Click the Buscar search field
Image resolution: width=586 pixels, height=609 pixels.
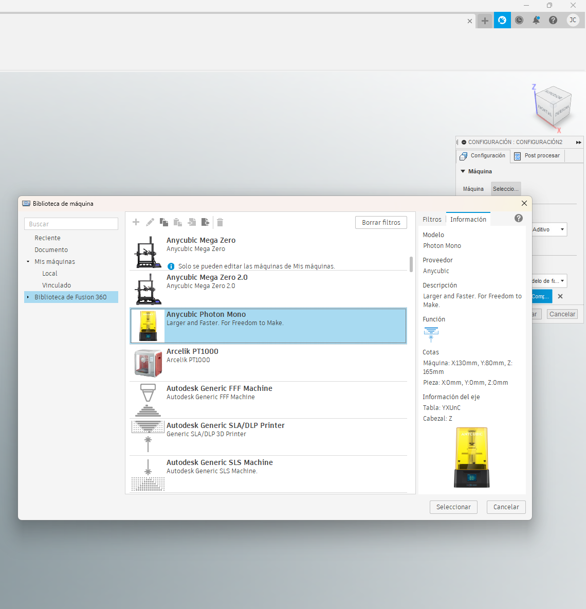[71, 224]
